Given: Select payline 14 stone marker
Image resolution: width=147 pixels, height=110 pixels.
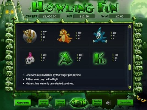Looking at the screenshot, I should pos(138,90).
